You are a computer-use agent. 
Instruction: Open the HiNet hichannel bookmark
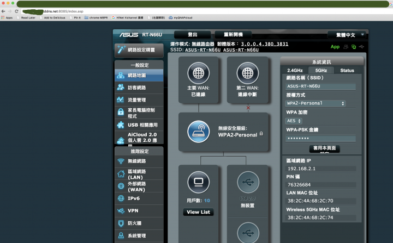tap(128, 17)
